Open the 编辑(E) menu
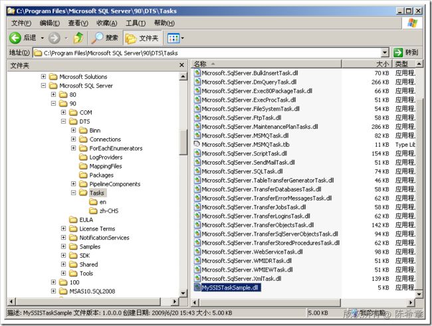This screenshot has width=432, height=326. pyautogui.click(x=50, y=23)
